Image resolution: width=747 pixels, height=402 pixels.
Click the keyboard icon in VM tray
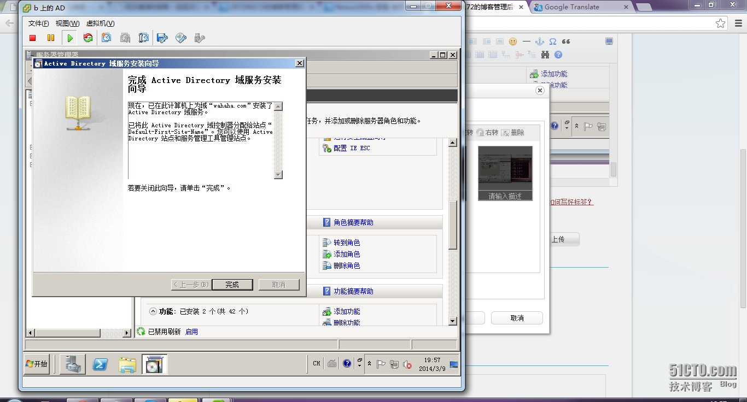point(332,364)
